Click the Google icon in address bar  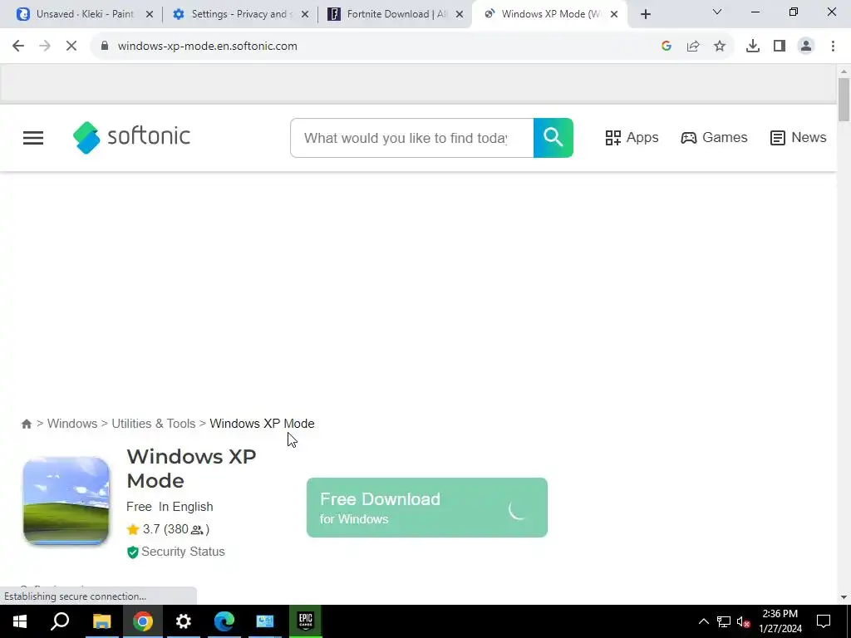click(x=667, y=47)
